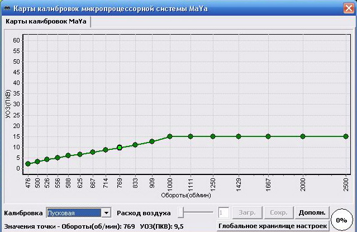The height and width of the screenshot is (232, 357).
Task: Click the curve point at 1429 rpm
Action: (239, 136)
